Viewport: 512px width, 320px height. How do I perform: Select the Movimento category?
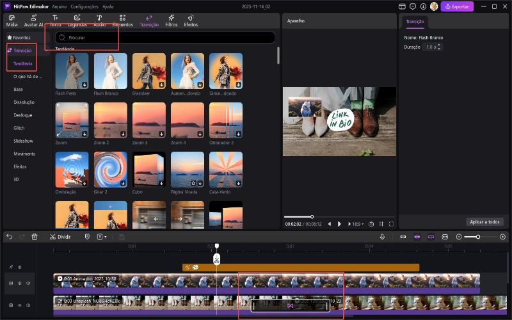pyautogui.click(x=24, y=154)
